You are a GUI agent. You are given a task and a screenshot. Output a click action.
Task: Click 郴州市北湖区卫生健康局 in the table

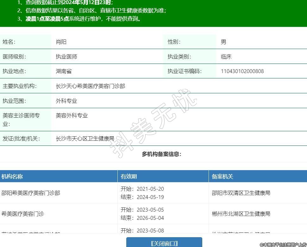click(241, 214)
